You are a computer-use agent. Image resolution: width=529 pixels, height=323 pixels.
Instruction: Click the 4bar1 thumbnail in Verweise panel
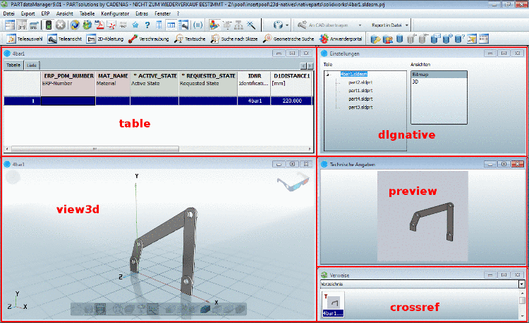tap(333, 305)
